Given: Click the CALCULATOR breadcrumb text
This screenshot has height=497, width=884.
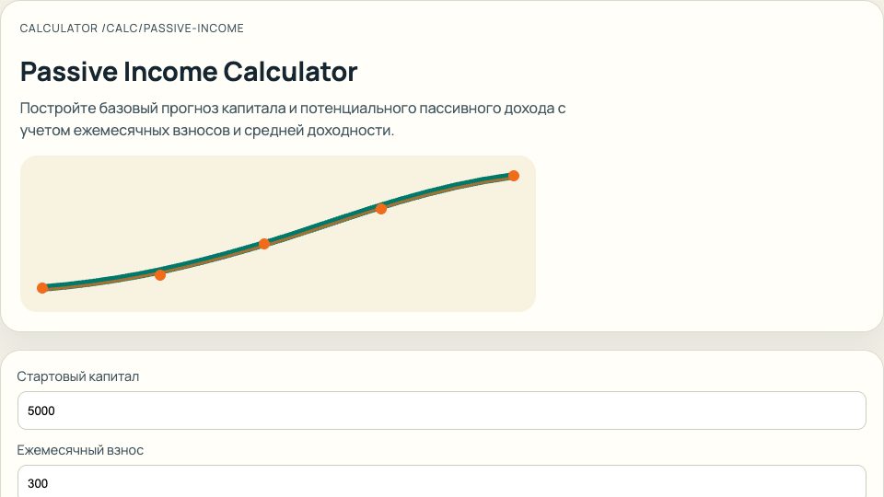Looking at the screenshot, I should pos(58,29).
